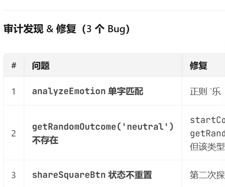Select the 修复 column header
The width and height of the screenshot is (225, 187).
[x=199, y=66]
